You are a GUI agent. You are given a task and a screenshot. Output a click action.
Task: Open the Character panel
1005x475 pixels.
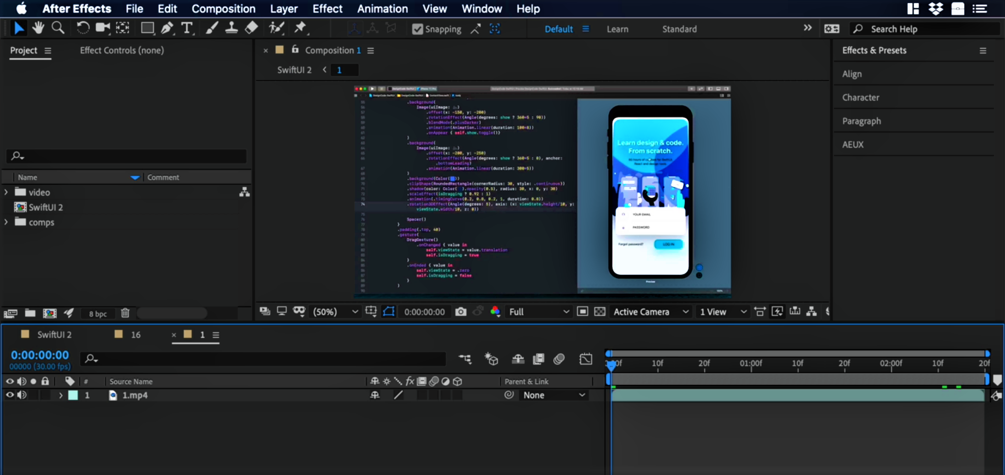[x=861, y=97]
